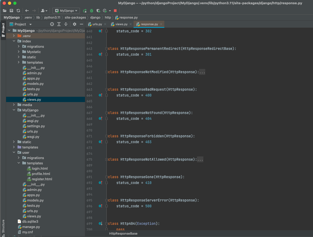Hide the Project panel with minus icon

click(x=82, y=24)
